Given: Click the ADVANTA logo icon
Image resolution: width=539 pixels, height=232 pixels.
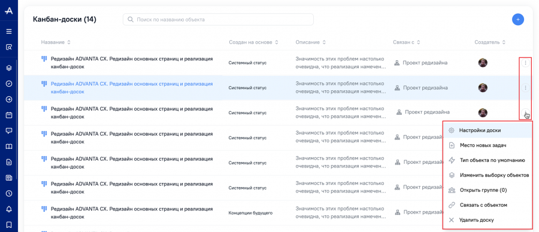Looking at the screenshot, I should click(x=9, y=11).
